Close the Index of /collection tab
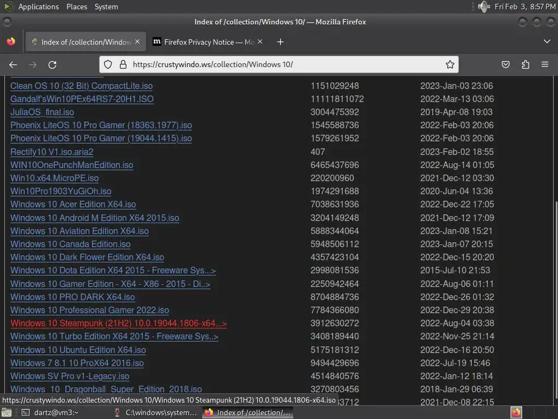 pyautogui.click(x=137, y=41)
